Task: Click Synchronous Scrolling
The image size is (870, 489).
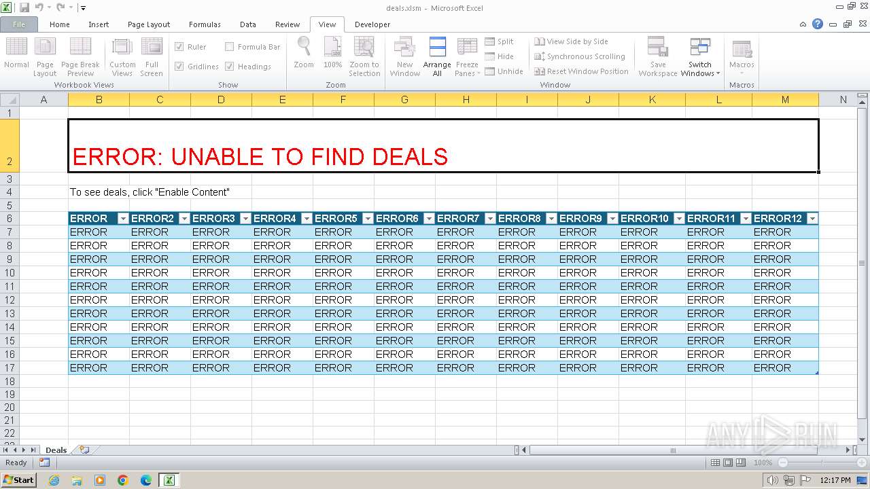Action: point(580,56)
